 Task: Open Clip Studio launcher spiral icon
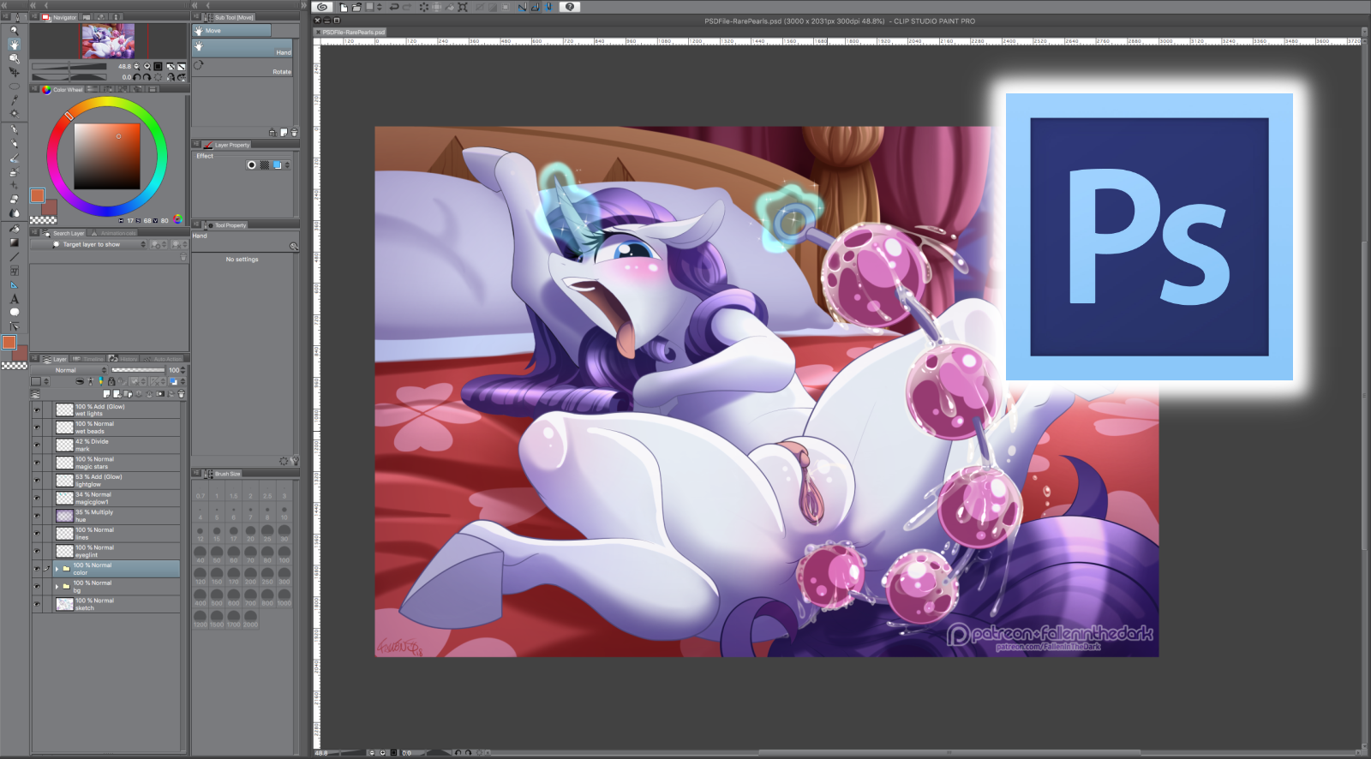pos(322,7)
